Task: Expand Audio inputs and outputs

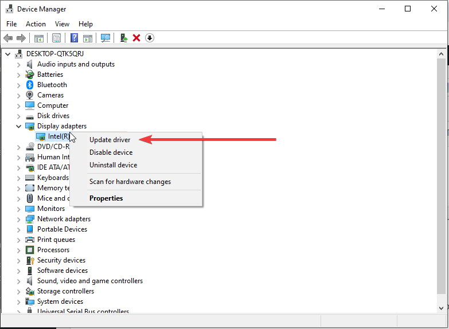Action: (x=18, y=65)
